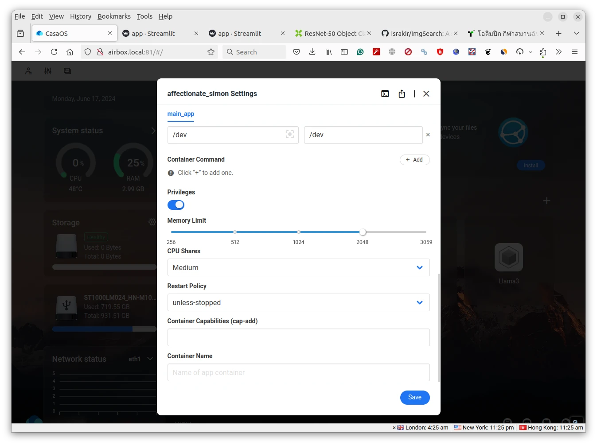Bookmark this page with the star icon
This screenshot has height=445, width=597.
[211, 52]
